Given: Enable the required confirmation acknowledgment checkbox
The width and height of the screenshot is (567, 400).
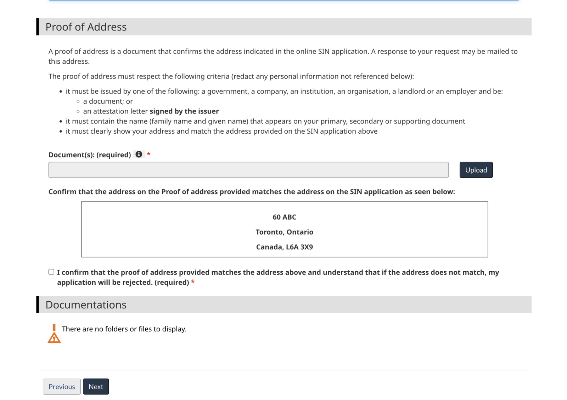Looking at the screenshot, I should [x=51, y=271].
